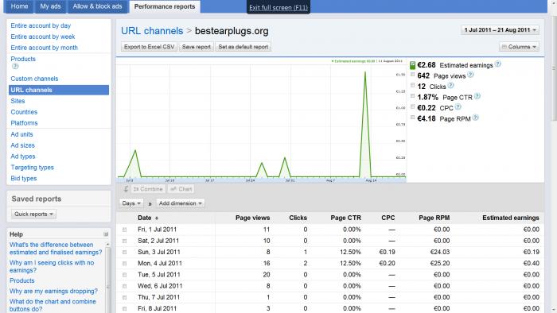This screenshot has width=557, height=313.
Task: Click the Help panel scrollbar
Action: point(108,276)
